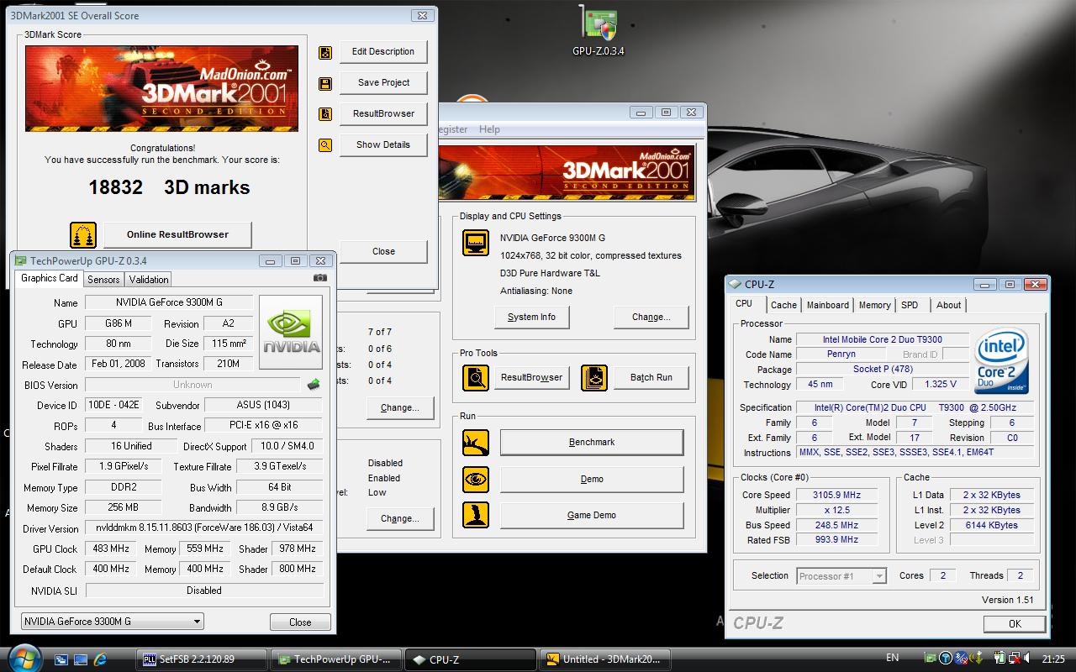Open the GPU-Z.0.3.4 desktop icon

[x=599, y=32]
